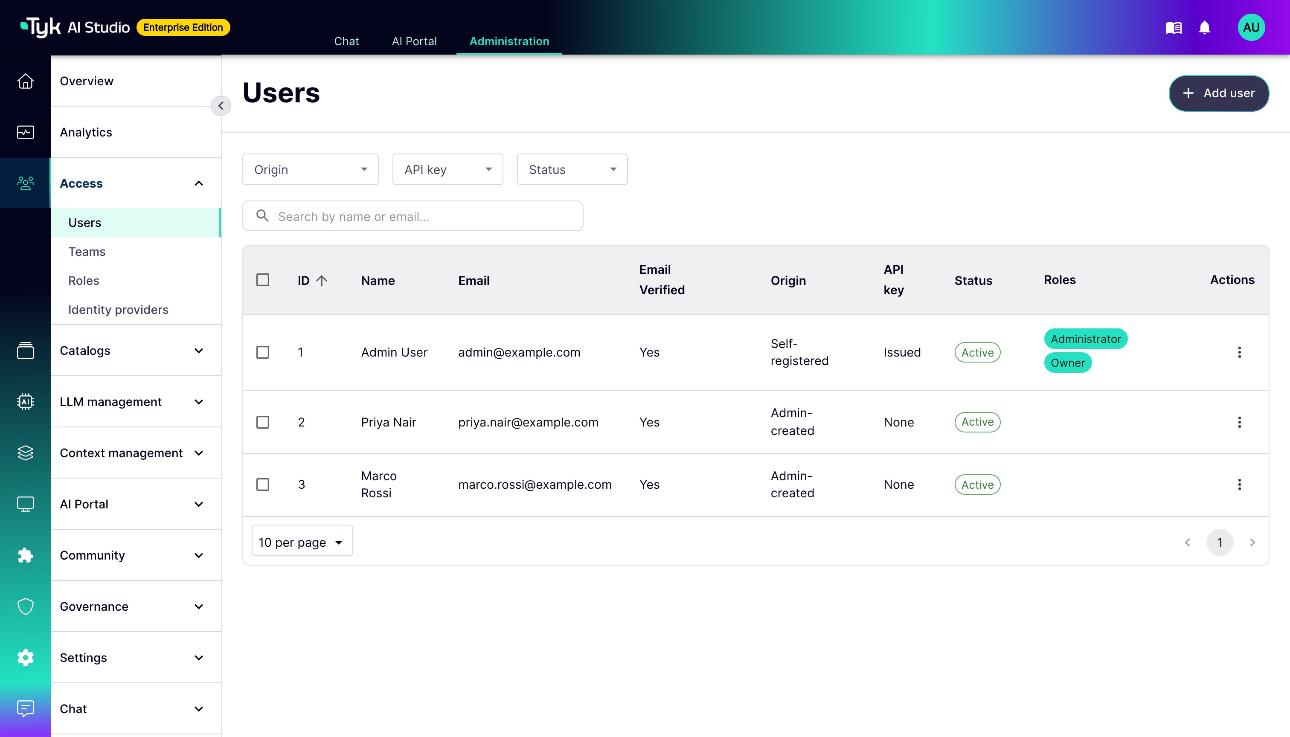Open the API key filter dropdown
The height and width of the screenshot is (737, 1290).
tap(447, 170)
